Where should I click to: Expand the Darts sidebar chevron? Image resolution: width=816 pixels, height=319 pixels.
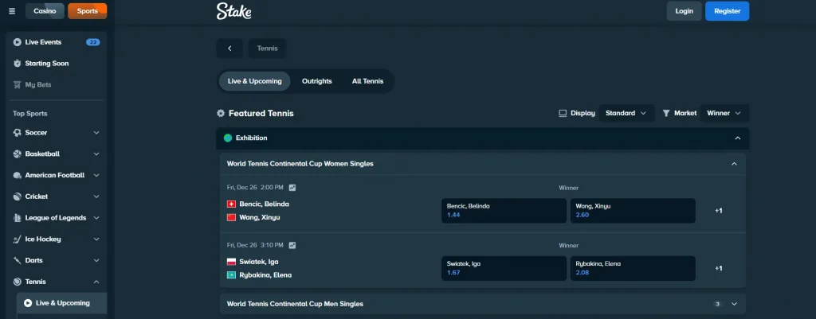tap(96, 260)
